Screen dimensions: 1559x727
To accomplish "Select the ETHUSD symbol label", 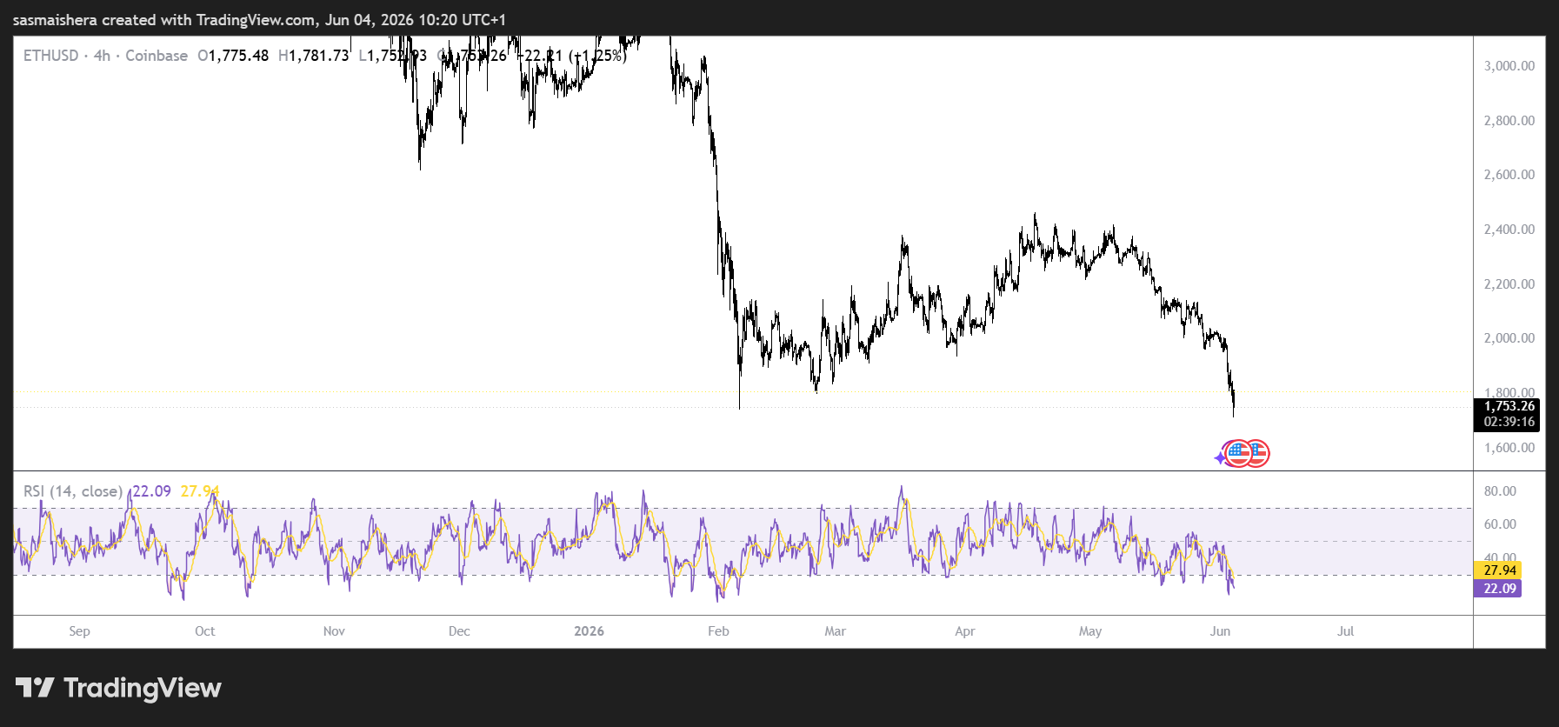I will (x=50, y=56).
